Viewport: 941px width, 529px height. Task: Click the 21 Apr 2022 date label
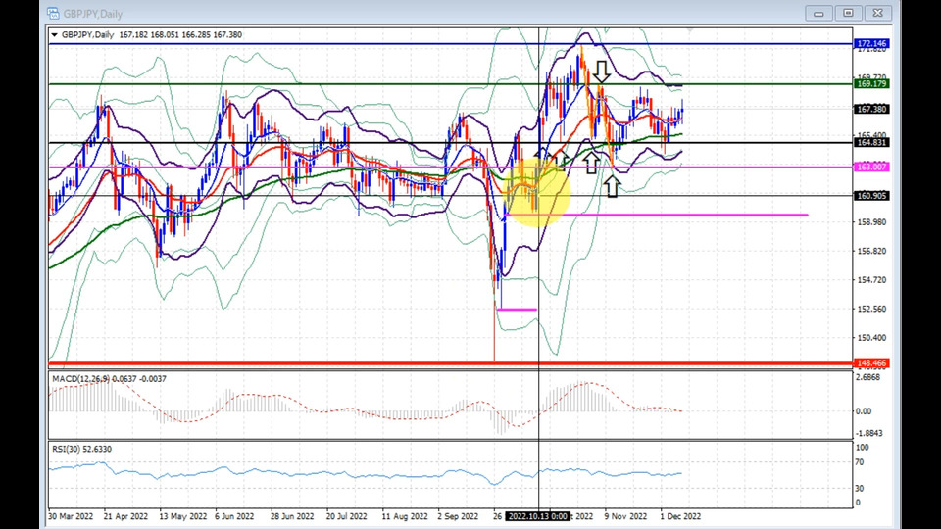125,516
